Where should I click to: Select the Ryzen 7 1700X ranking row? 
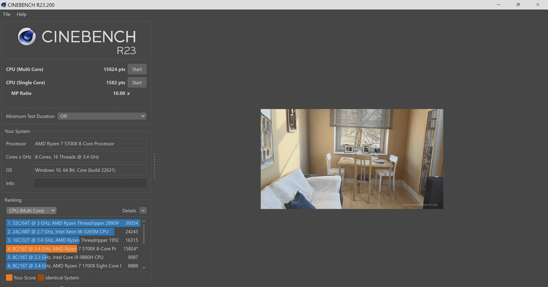click(x=73, y=266)
